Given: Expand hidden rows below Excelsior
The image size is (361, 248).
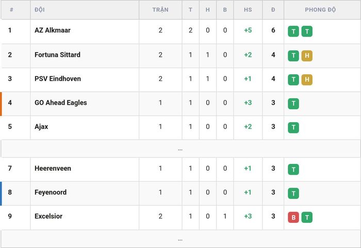Looking at the screenshot, I should [x=180, y=239].
